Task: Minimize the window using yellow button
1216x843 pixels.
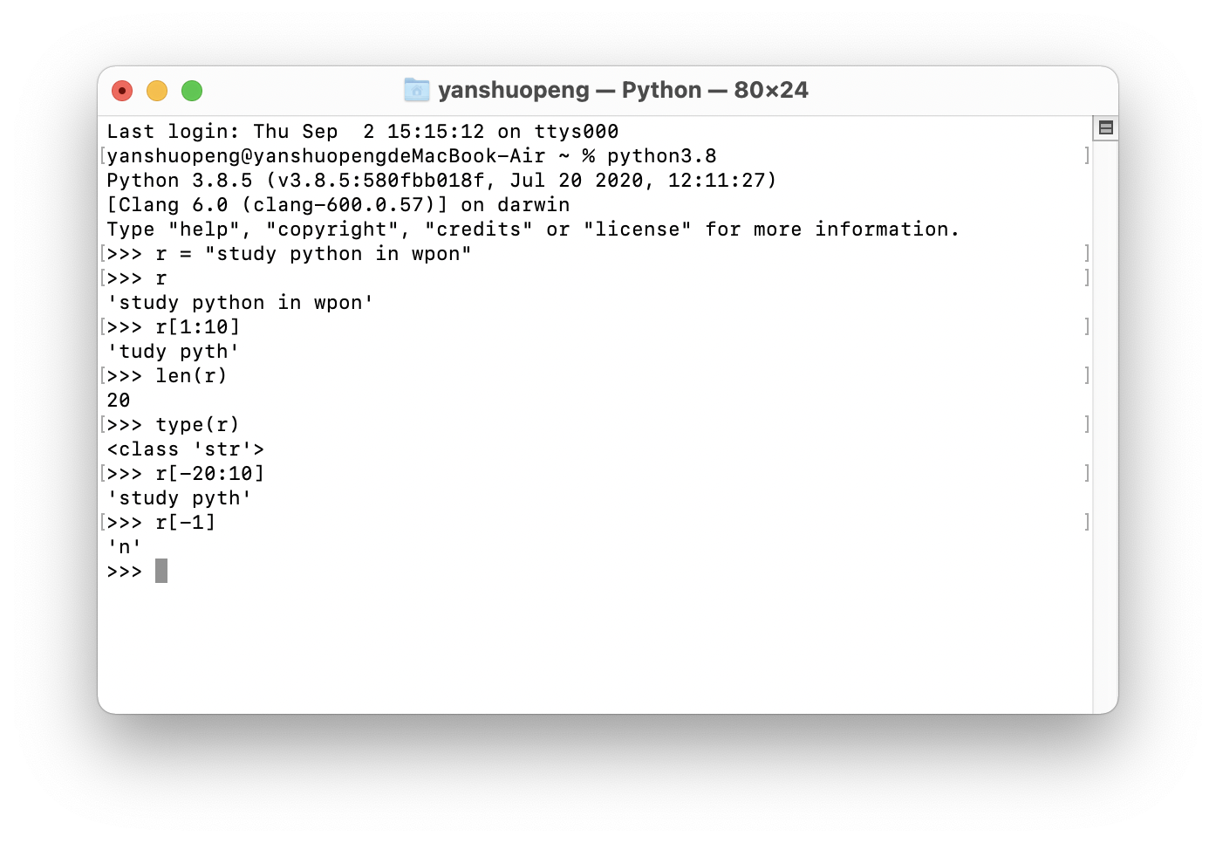Action: [157, 91]
